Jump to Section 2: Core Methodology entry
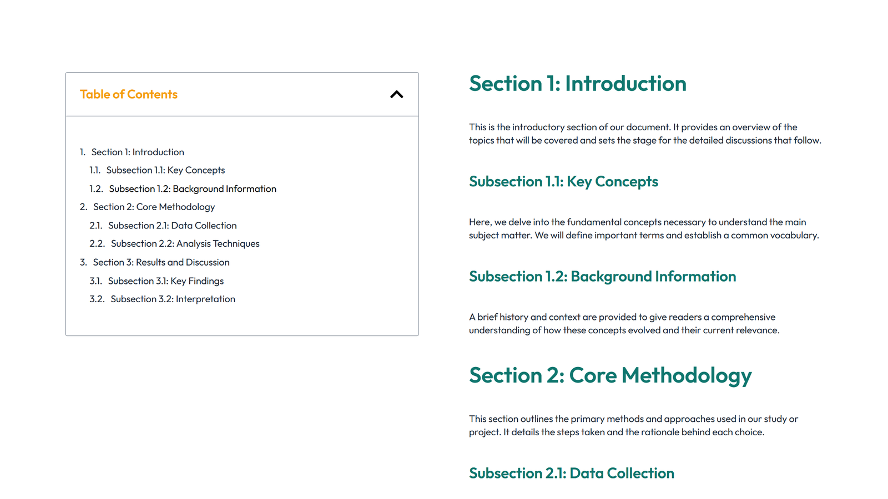Image resolution: width=888 pixels, height=499 pixels. [x=154, y=207]
